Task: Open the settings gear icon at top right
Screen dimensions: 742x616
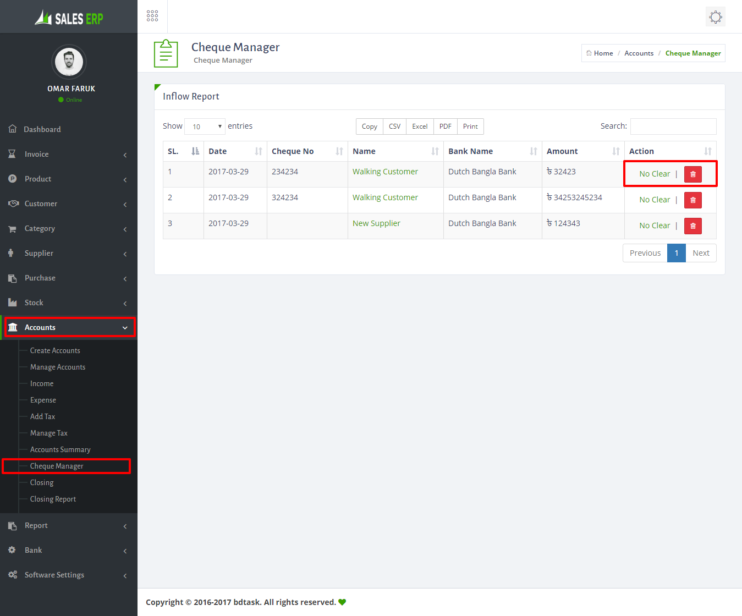Action: (x=715, y=17)
